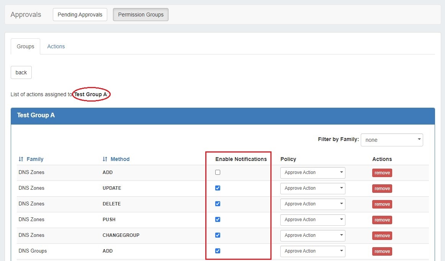Uncheck notifications for DNS Zones CHANGEGROUP
The height and width of the screenshot is (261, 445).
[x=218, y=235]
